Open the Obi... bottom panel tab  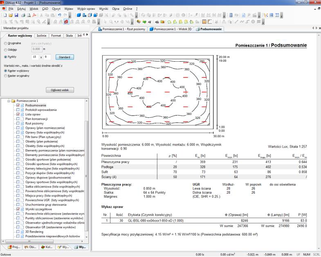30,247
